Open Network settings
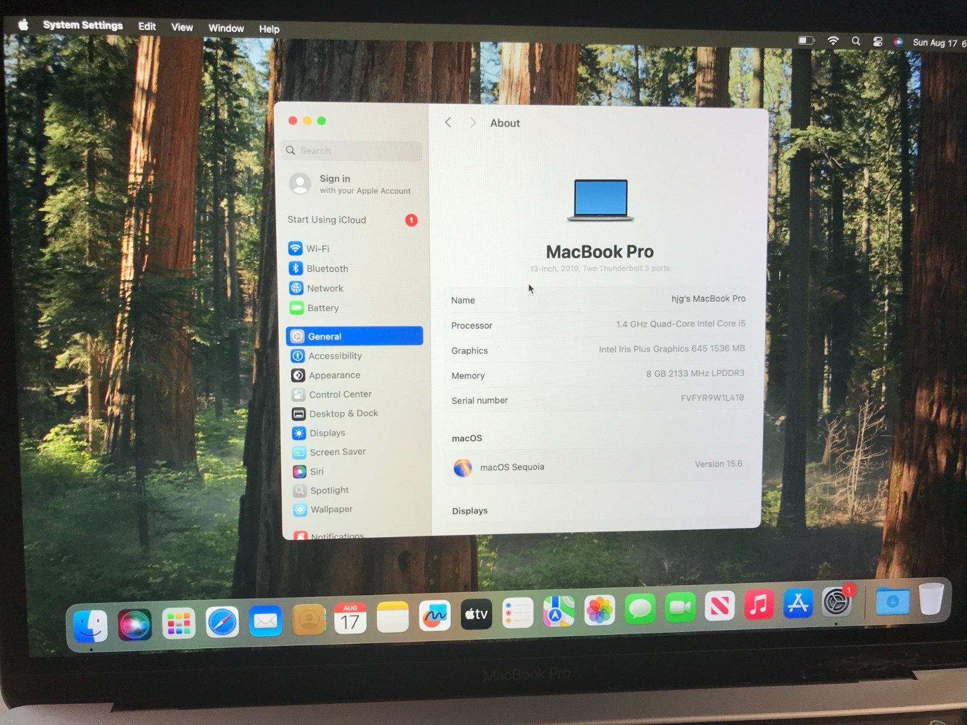Viewport: 967px width, 725px height. point(325,288)
